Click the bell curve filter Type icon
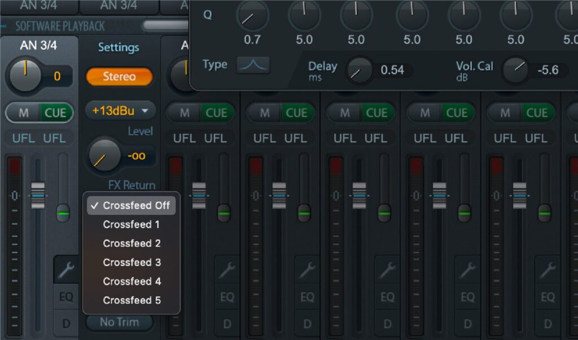578x340 pixels. (253, 65)
